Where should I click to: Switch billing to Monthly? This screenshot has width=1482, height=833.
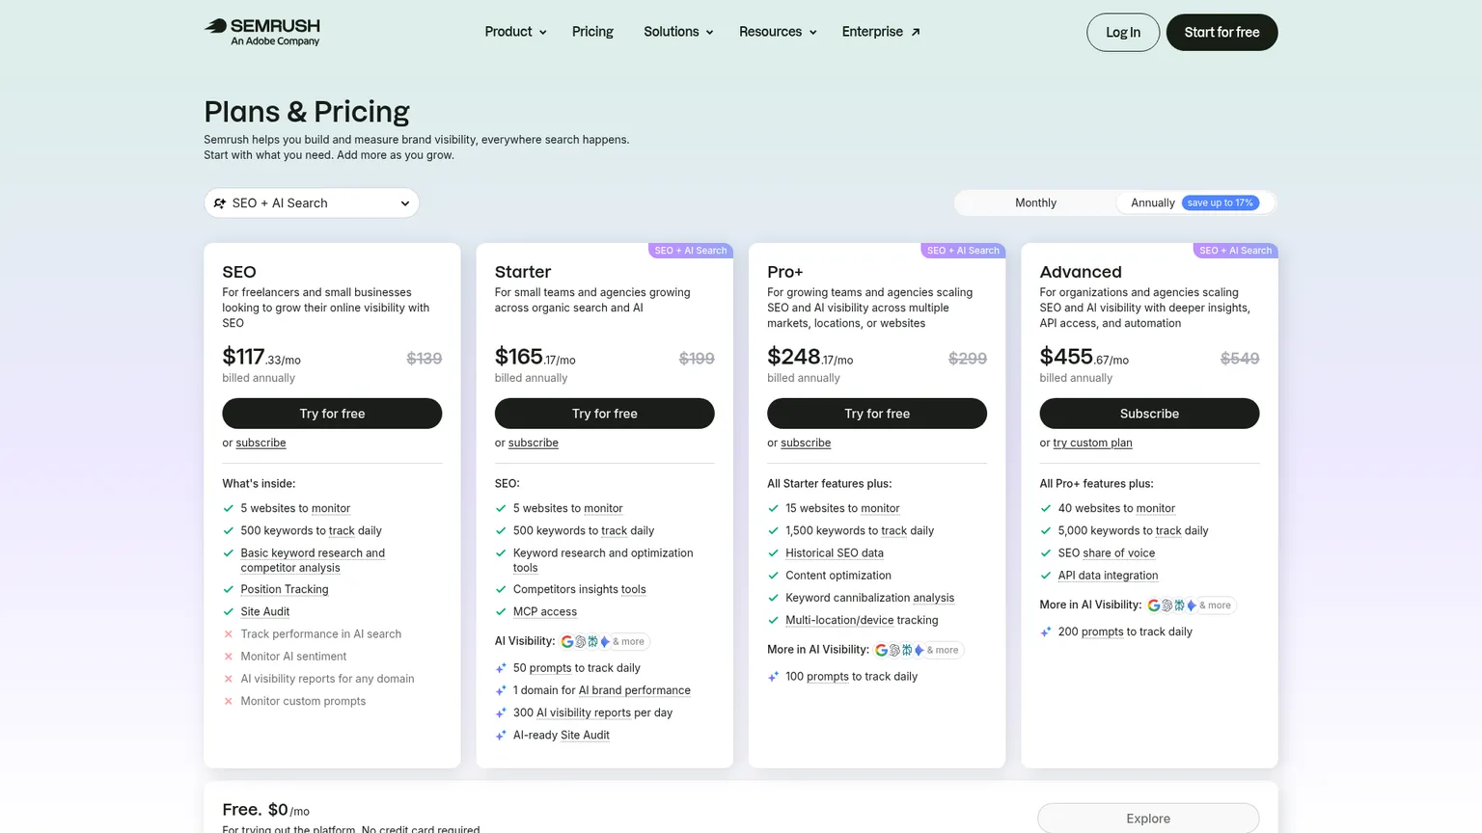1035,202
